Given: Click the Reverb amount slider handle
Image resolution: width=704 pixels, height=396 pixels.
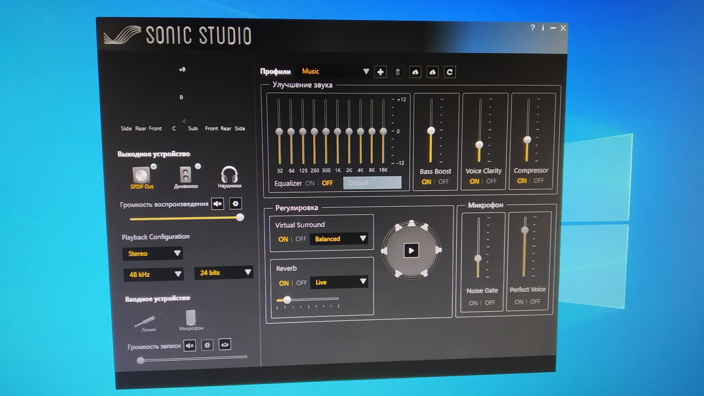Looking at the screenshot, I should tap(287, 300).
